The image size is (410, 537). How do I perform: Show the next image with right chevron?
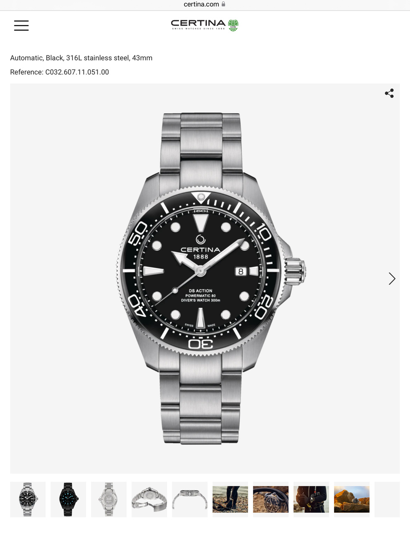pos(392,279)
